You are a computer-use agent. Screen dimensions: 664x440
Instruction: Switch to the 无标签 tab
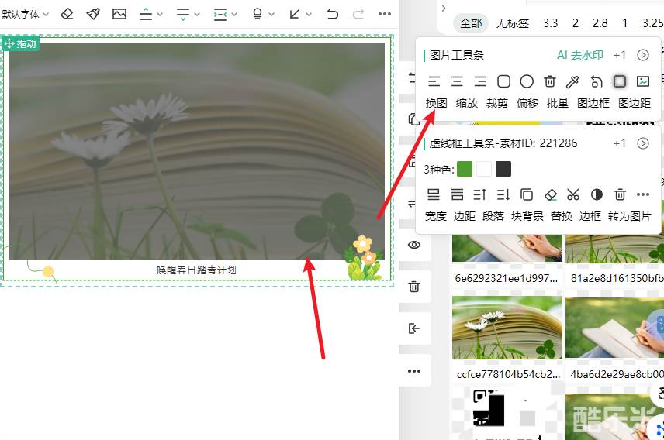pos(512,23)
